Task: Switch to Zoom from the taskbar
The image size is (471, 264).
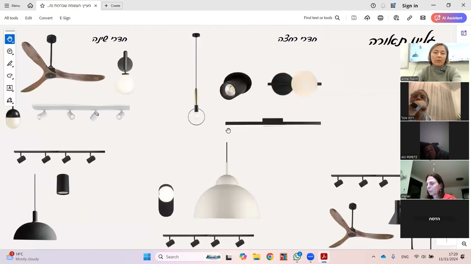Action: [x=311, y=257]
